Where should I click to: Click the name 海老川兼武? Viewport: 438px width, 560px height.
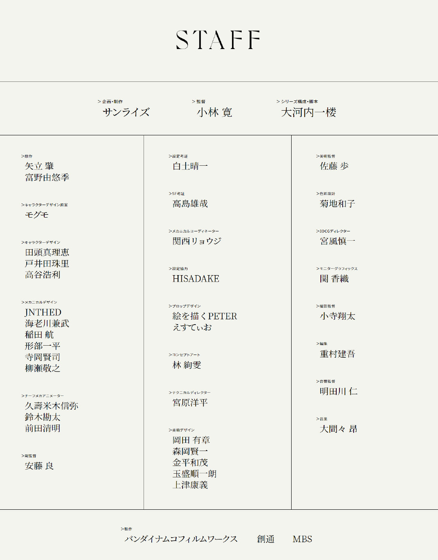pos(47,323)
